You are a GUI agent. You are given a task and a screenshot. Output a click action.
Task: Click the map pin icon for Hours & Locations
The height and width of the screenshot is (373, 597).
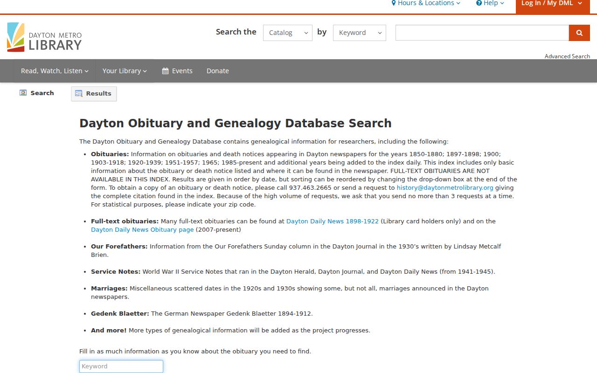point(394,3)
